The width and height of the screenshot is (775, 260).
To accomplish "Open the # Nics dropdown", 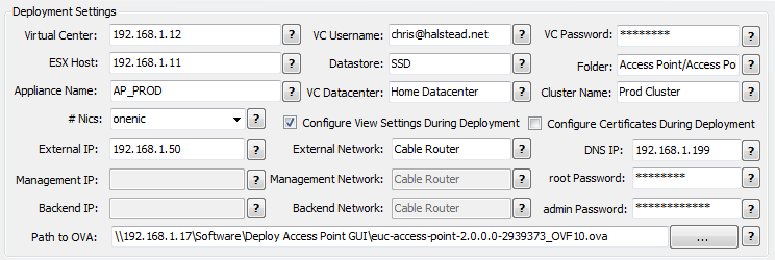I will coord(237,119).
